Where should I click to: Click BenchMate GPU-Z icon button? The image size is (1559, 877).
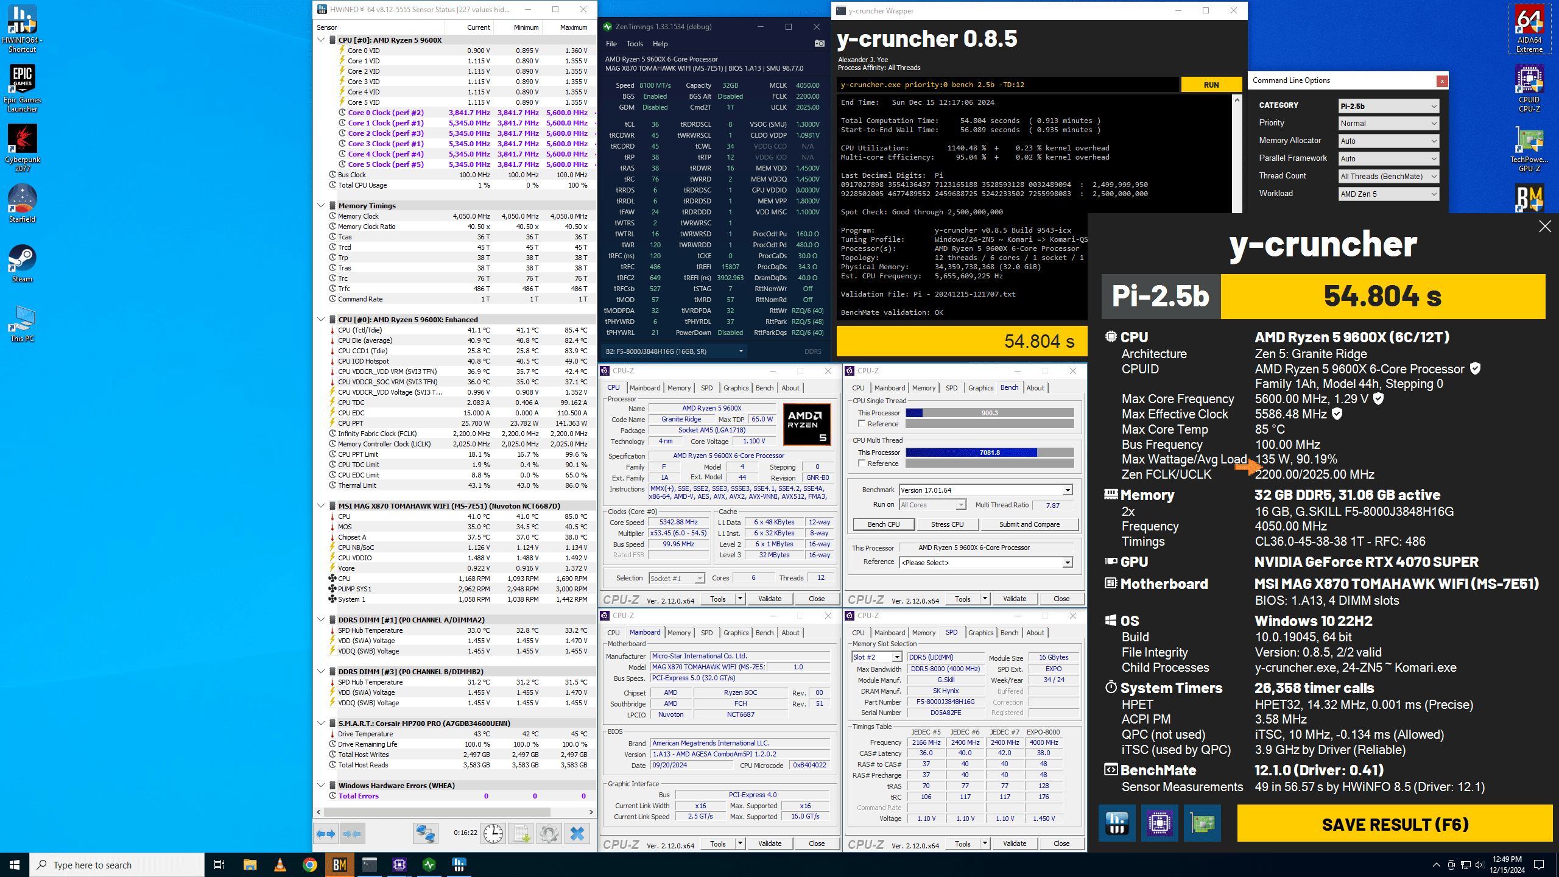tap(1202, 823)
